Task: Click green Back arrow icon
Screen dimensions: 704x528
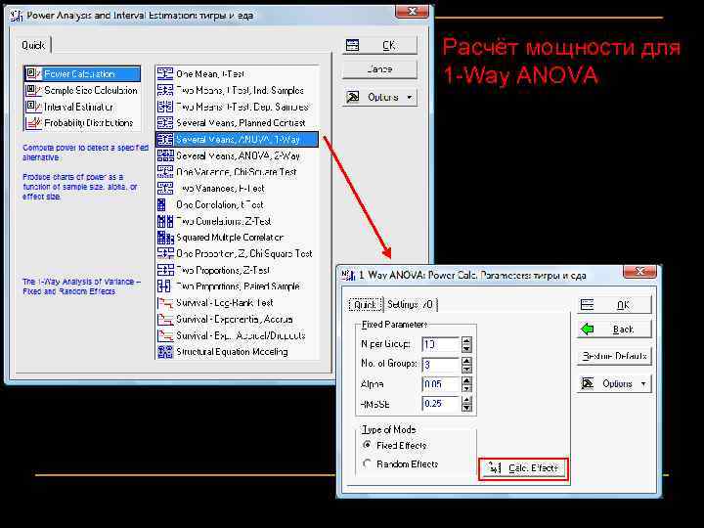Action: coord(588,330)
